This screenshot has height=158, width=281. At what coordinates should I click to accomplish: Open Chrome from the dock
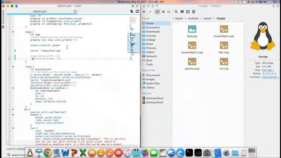pos(47,153)
